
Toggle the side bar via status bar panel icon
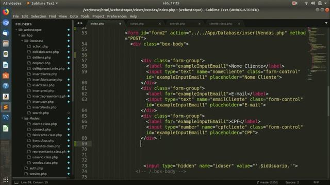[x=16, y=182]
